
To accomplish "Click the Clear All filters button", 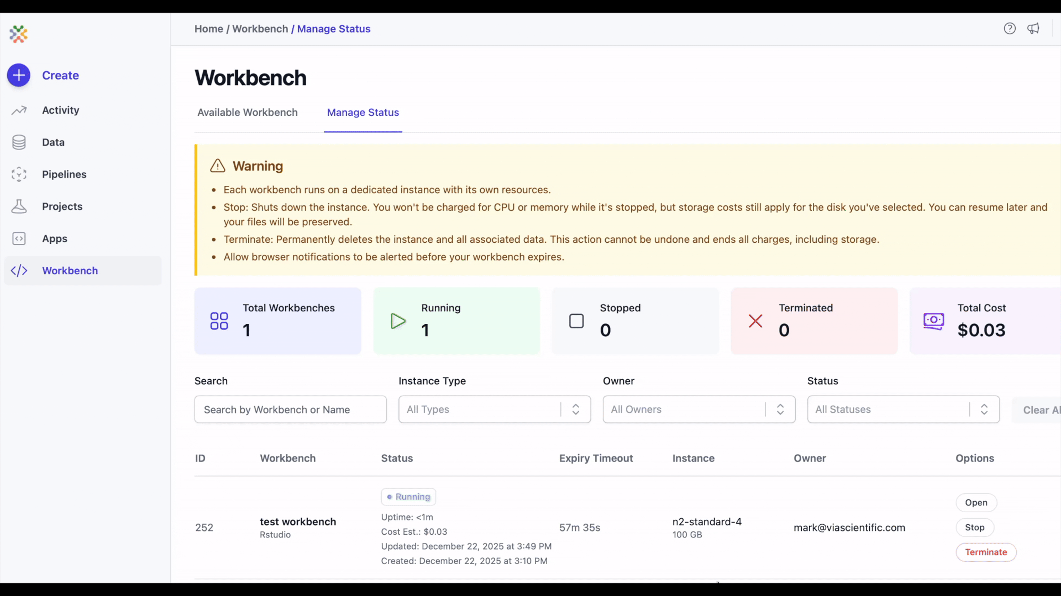I will (x=1036, y=410).
